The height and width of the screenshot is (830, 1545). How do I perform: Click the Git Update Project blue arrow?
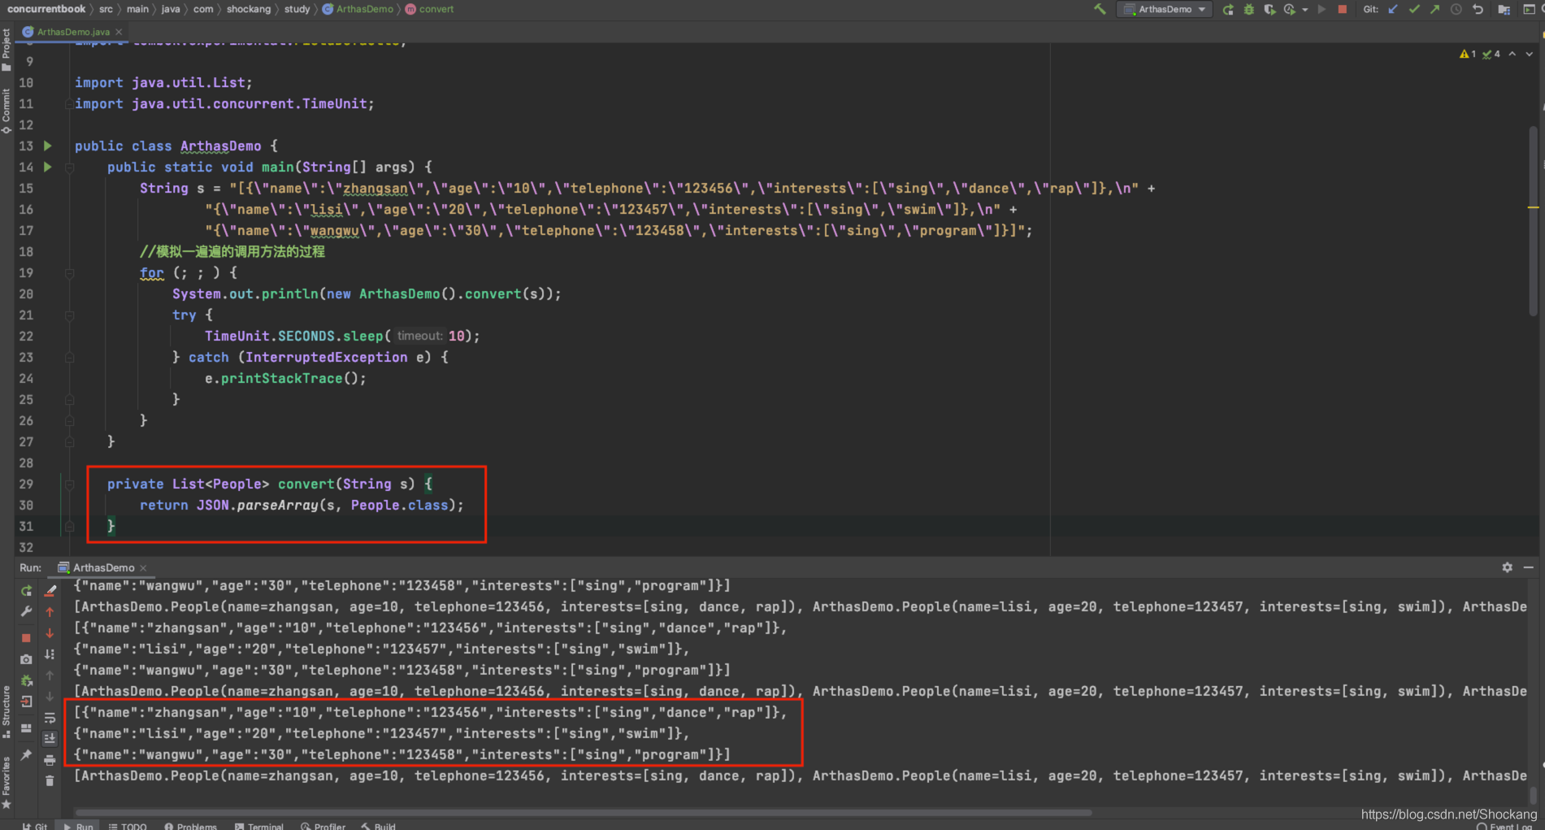pos(1393,9)
